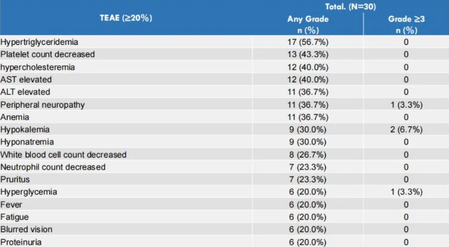Select the Proteinuria row label
This screenshot has width=449, height=247.
coord(22,242)
